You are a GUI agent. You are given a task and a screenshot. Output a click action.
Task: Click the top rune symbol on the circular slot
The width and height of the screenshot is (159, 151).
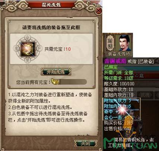pos(28,37)
